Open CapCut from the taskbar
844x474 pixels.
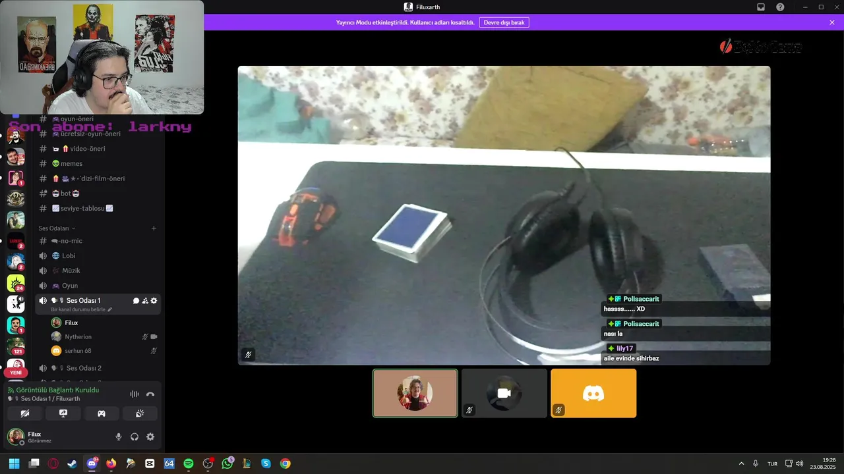(150, 463)
